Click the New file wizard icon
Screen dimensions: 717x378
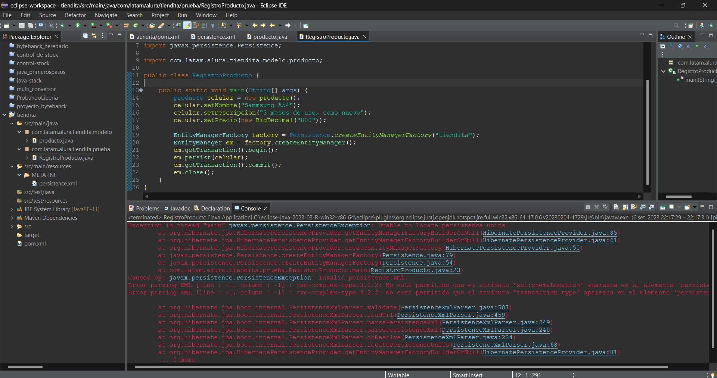[x=6, y=25]
